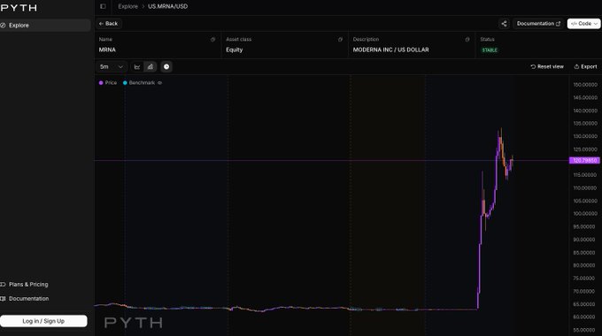Click the purple Price legend swatch
The width and height of the screenshot is (602, 336).
101,83
